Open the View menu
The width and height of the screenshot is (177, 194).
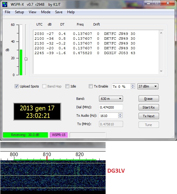[x=32, y=12]
